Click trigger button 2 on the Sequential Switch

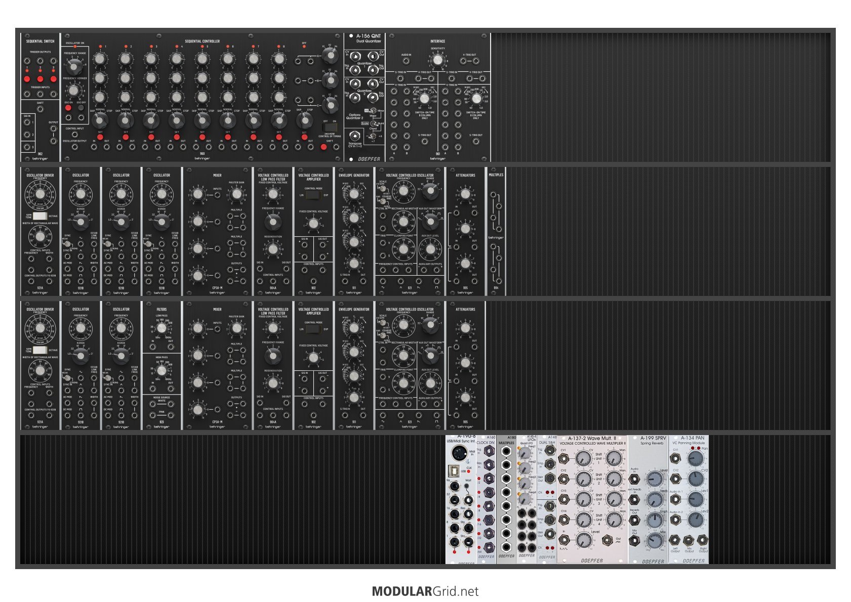(40, 79)
